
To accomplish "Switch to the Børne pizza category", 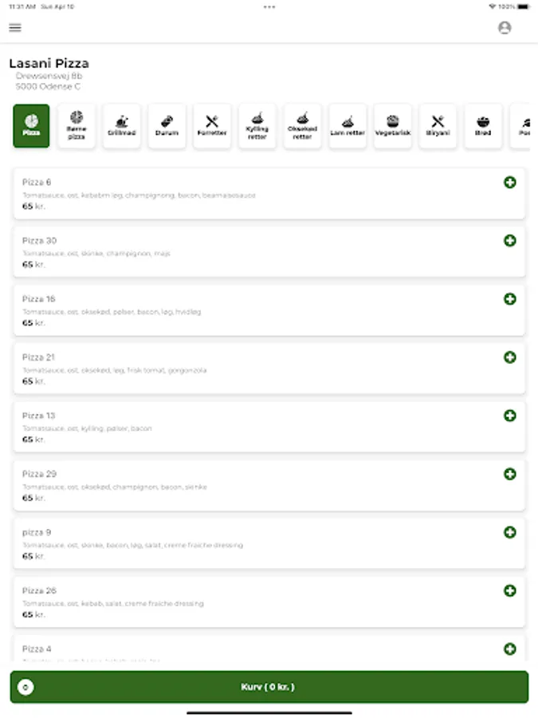I will click(77, 126).
